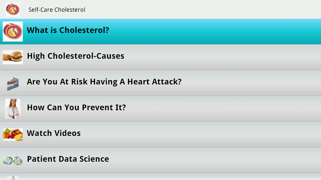Open the "Patient Data Science" entry
Viewport: 321px width, 180px height.
pyautogui.click(x=160, y=160)
